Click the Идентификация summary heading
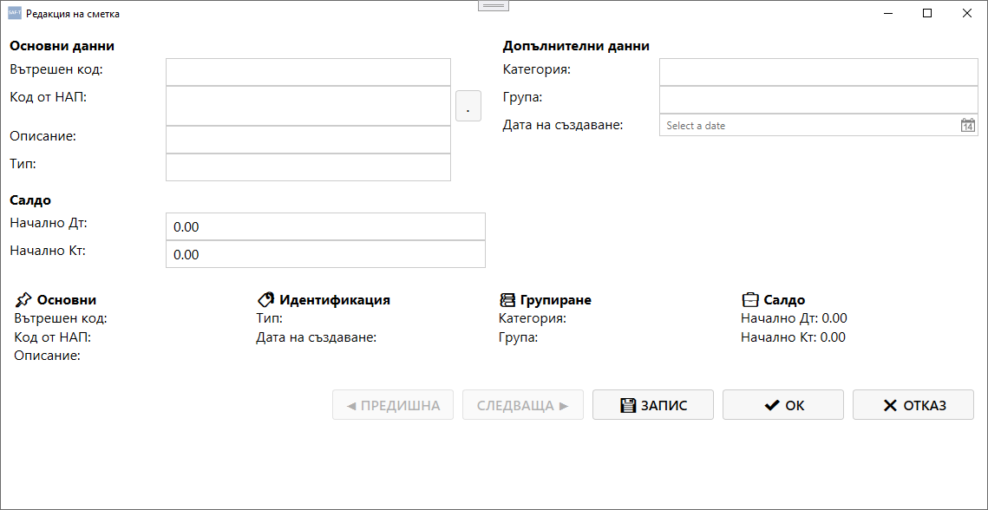The width and height of the screenshot is (988, 510). pyautogui.click(x=335, y=300)
